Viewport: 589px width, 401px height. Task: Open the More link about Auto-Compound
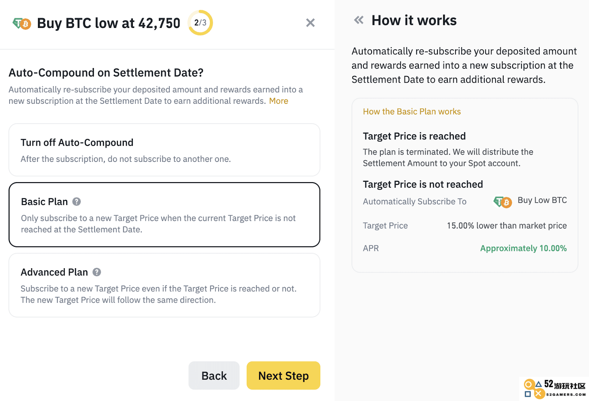[x=279, y=101]
